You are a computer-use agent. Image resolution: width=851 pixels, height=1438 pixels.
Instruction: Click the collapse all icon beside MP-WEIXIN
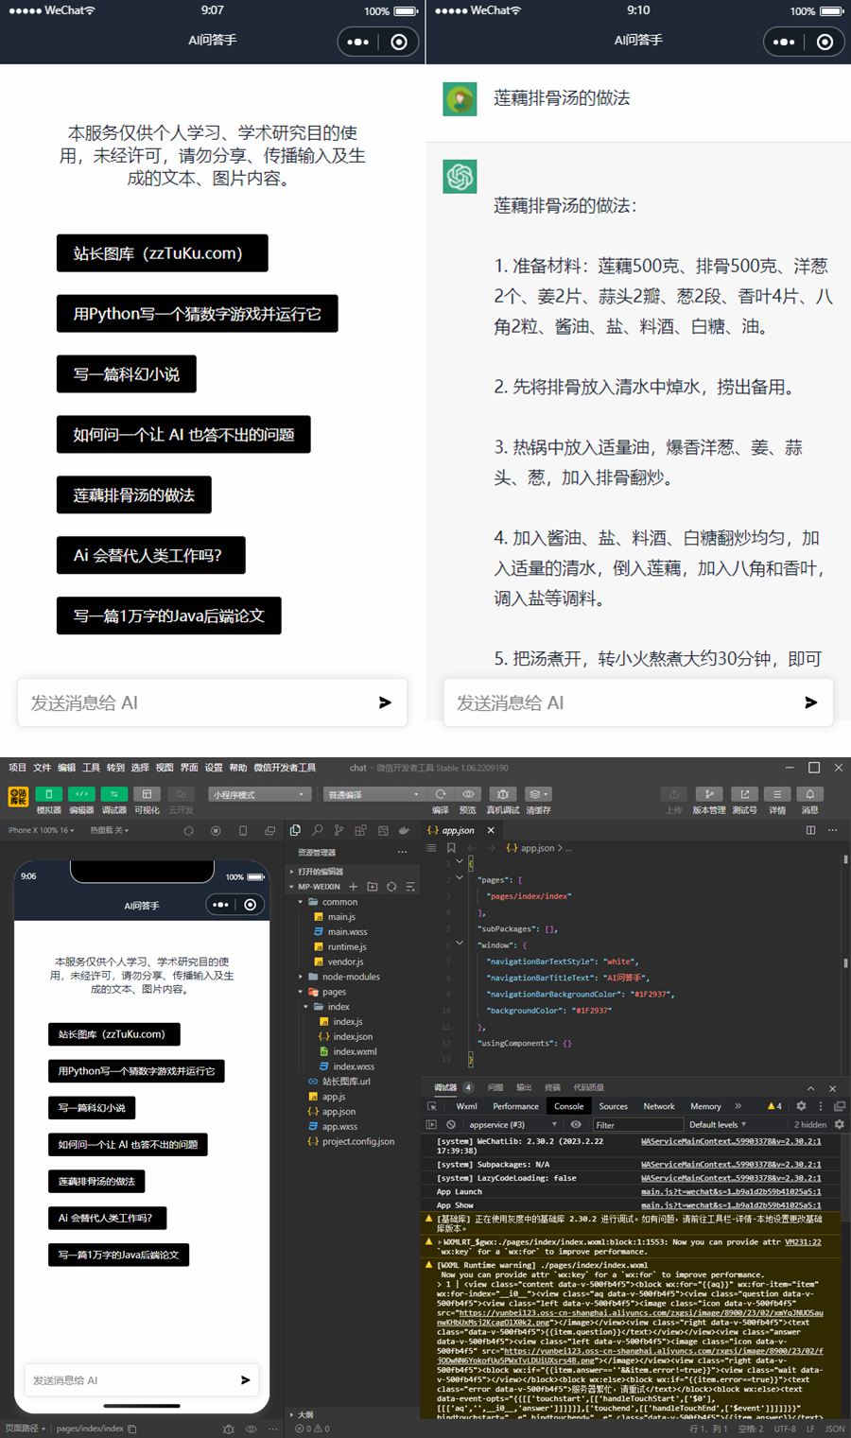410,887
